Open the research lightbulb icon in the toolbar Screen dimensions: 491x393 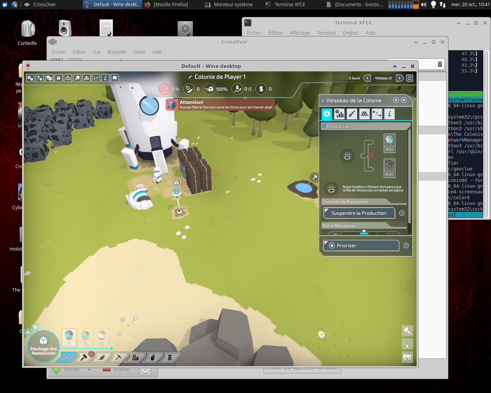(x=77, y=78)
